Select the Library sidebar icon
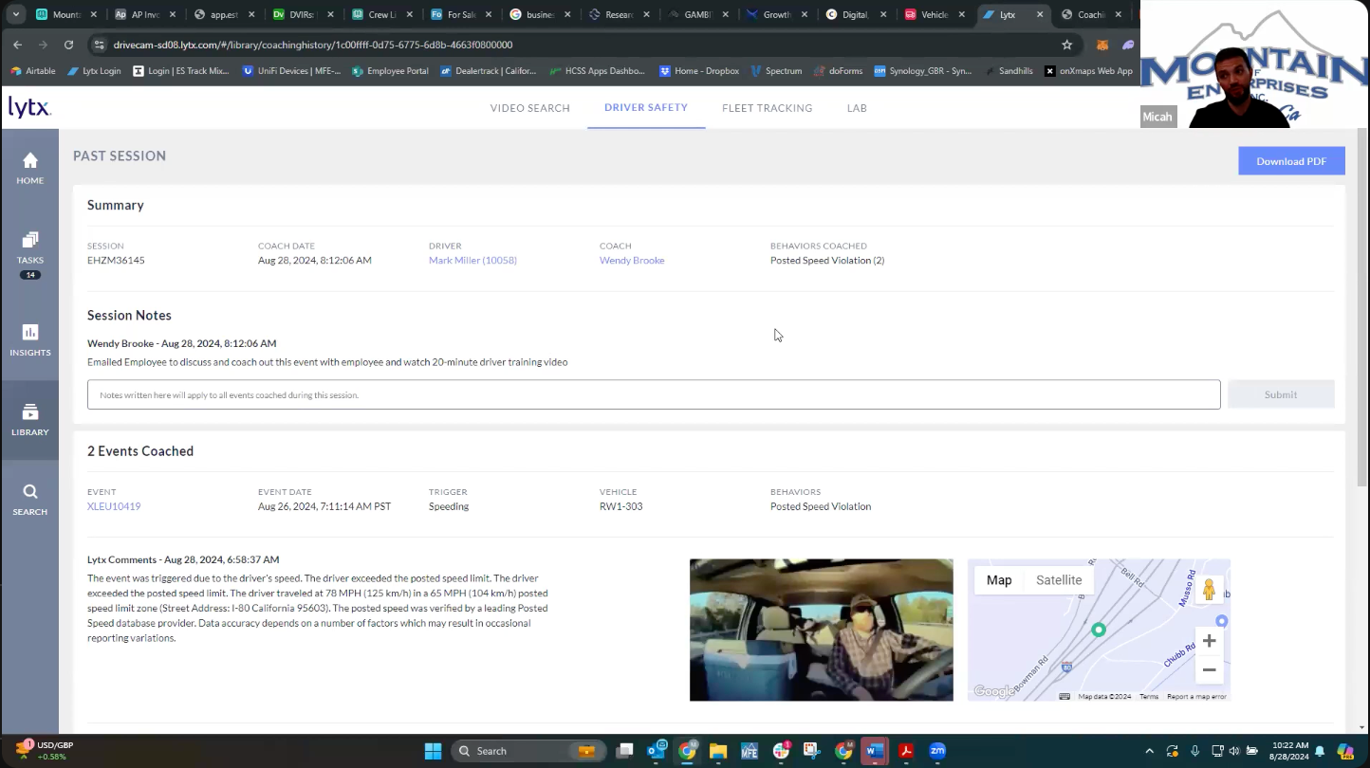 point(29,420)
